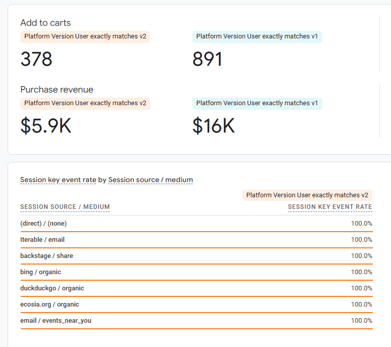Click the v2 comparison chip above the table
The height and width of the screenshot is (347, 391).
(x=307, y=195)
